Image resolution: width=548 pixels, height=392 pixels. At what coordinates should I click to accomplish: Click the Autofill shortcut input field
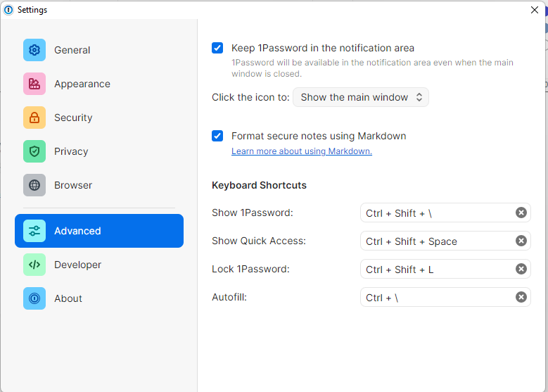pyautogui.click(x=436, y=298)
